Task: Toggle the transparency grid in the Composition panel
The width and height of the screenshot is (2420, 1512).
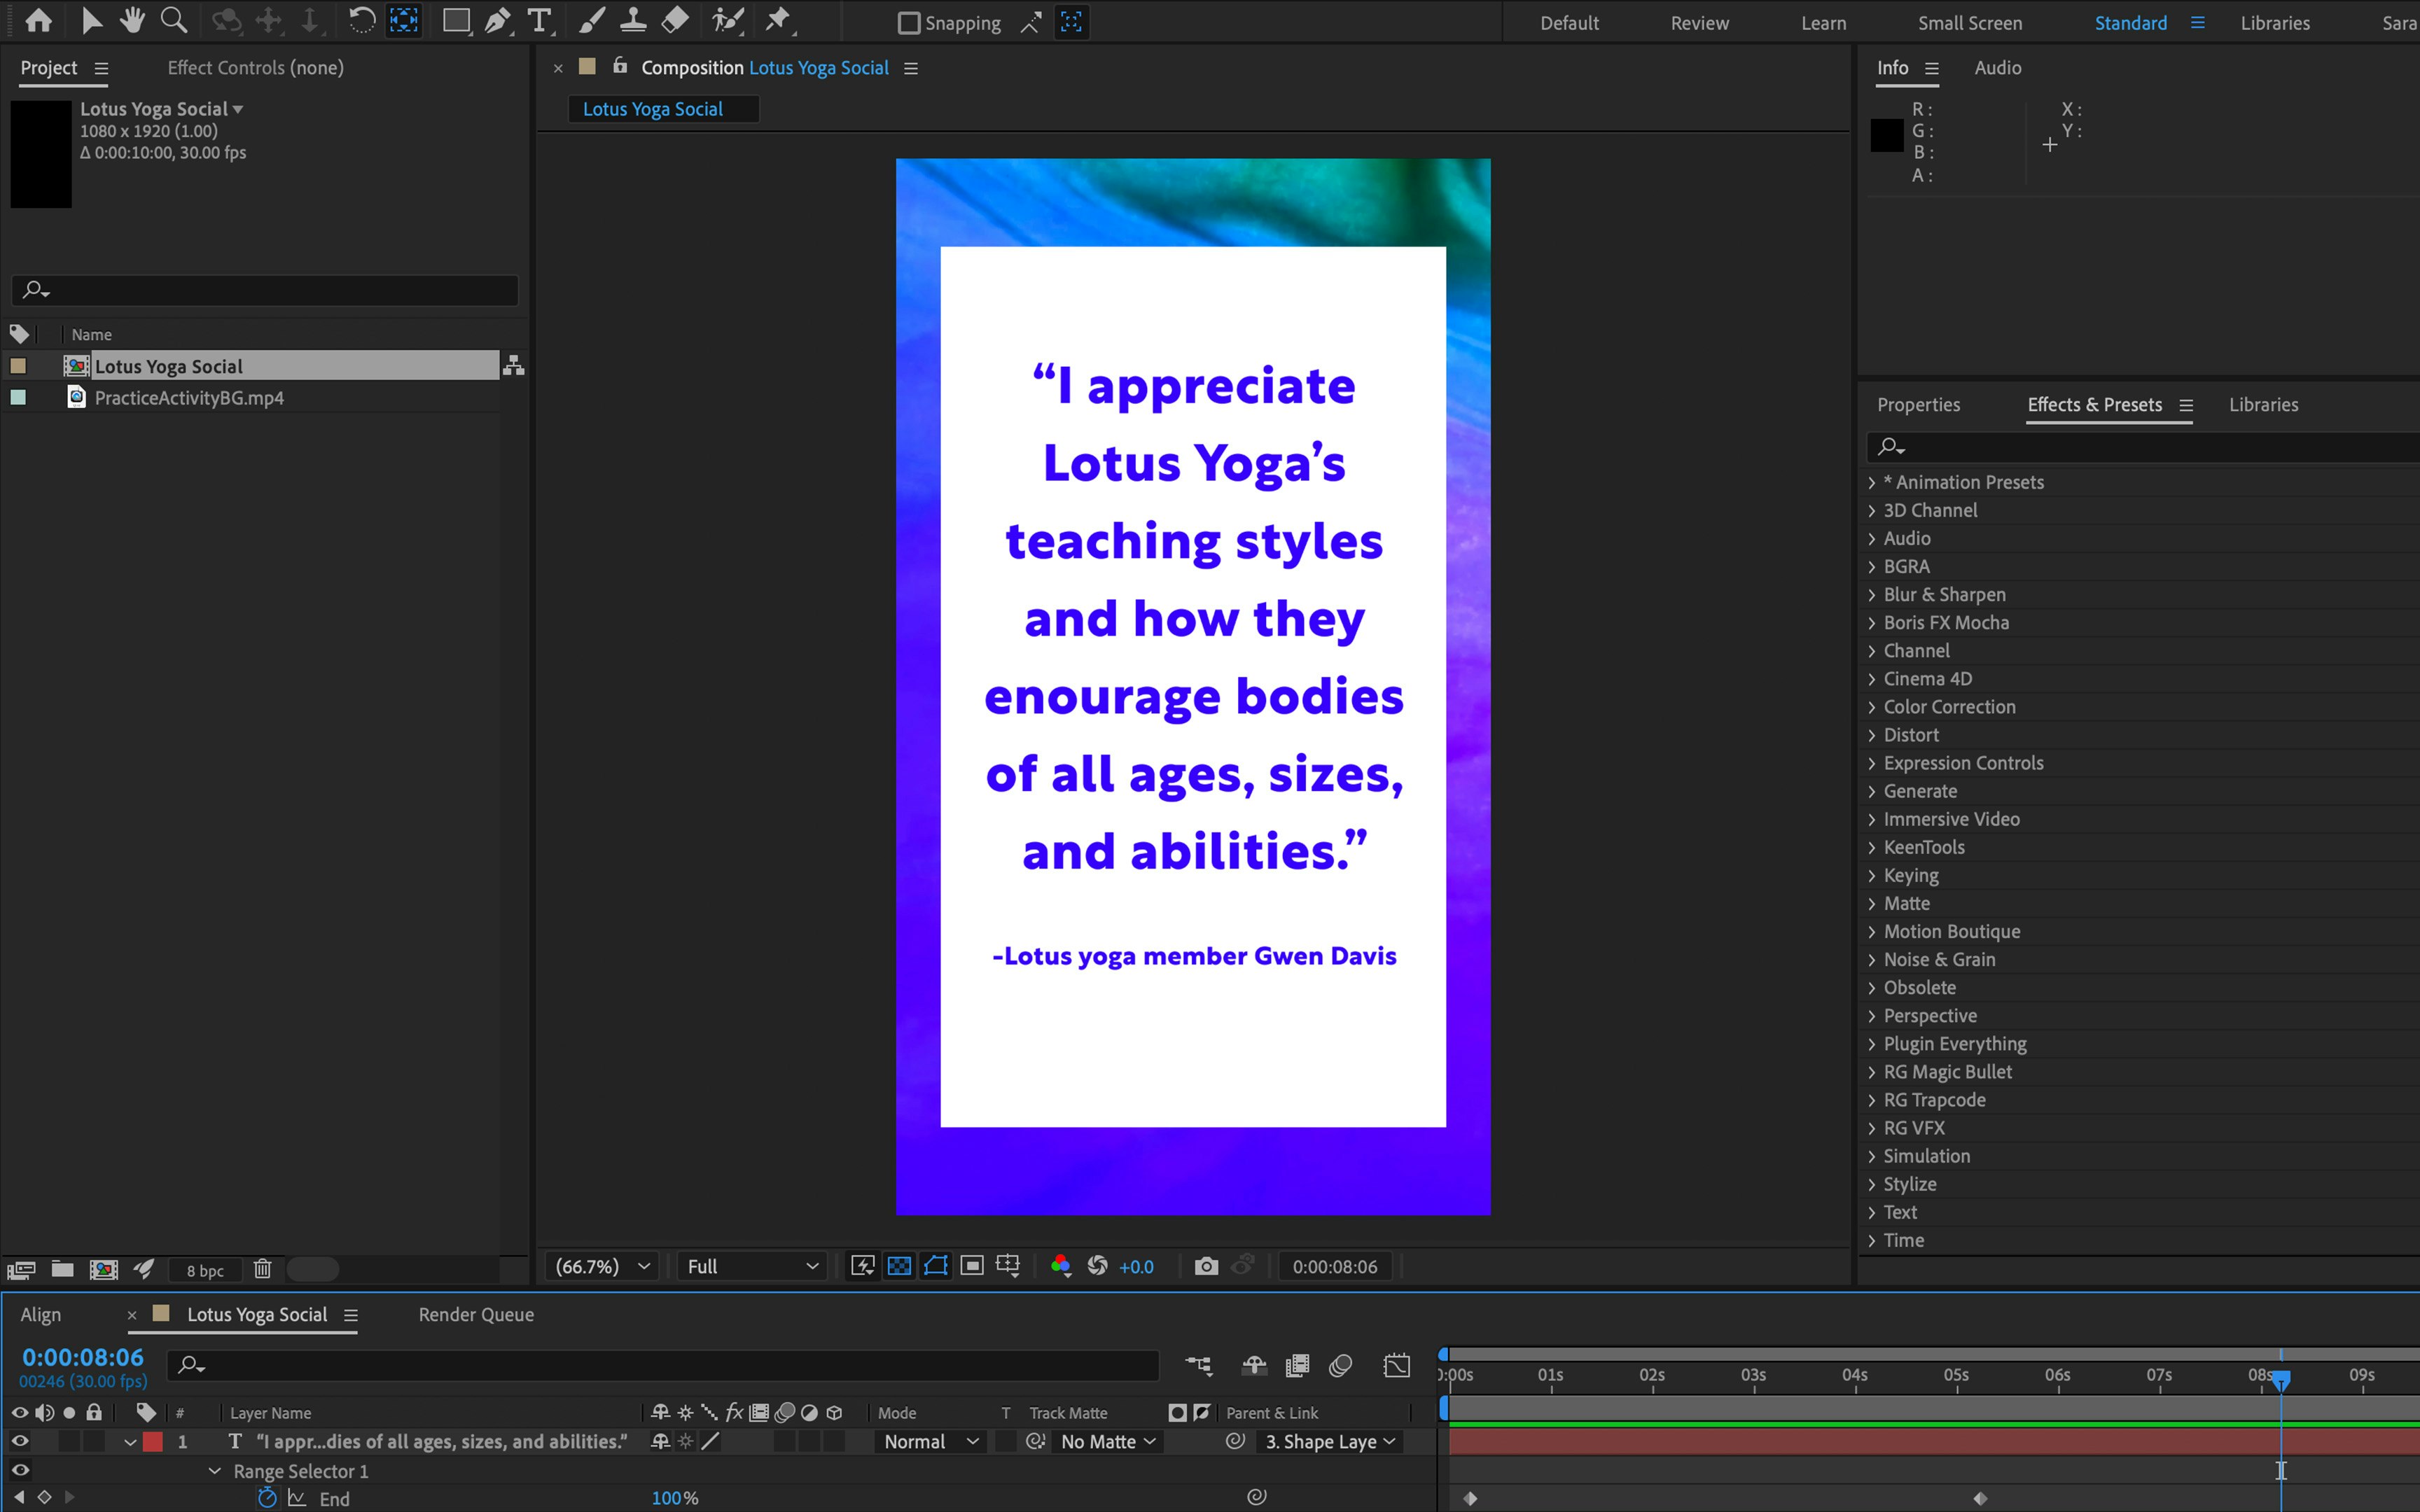Action: (899, 1265)
